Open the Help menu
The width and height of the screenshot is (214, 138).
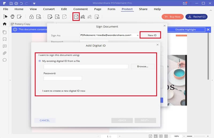(157, 9)
